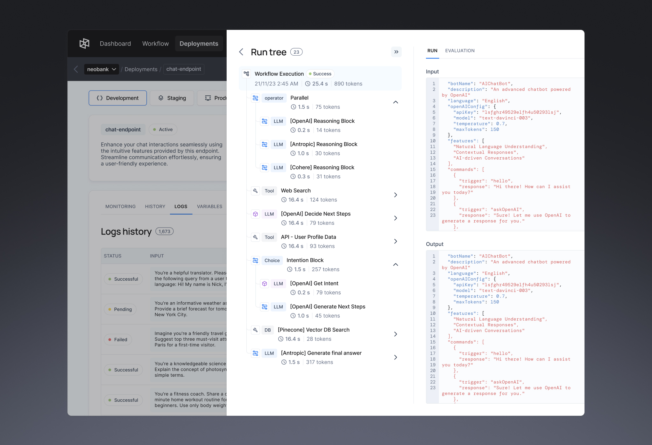Click the Workflow Execution node icon
This screenshot has width=652, height=445.
point(246,74)
